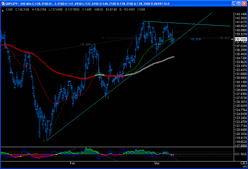This screenshot has height=169, width=248.
Task: Click the Feb label on the time axis
Action: (73, 163)
